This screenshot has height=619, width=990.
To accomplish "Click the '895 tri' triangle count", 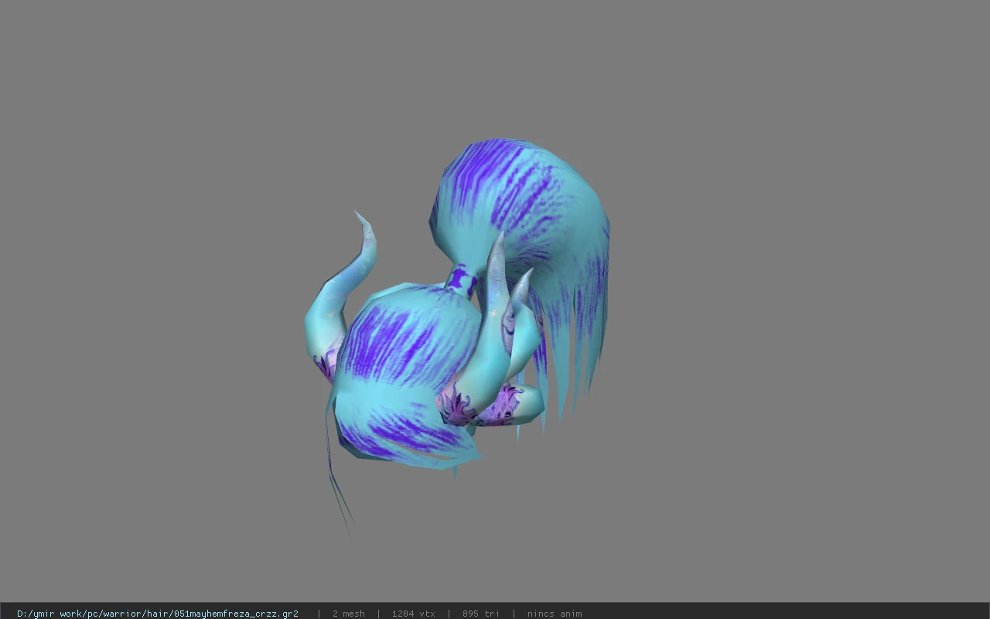I will pyautogui.click(x=481, y=614).
